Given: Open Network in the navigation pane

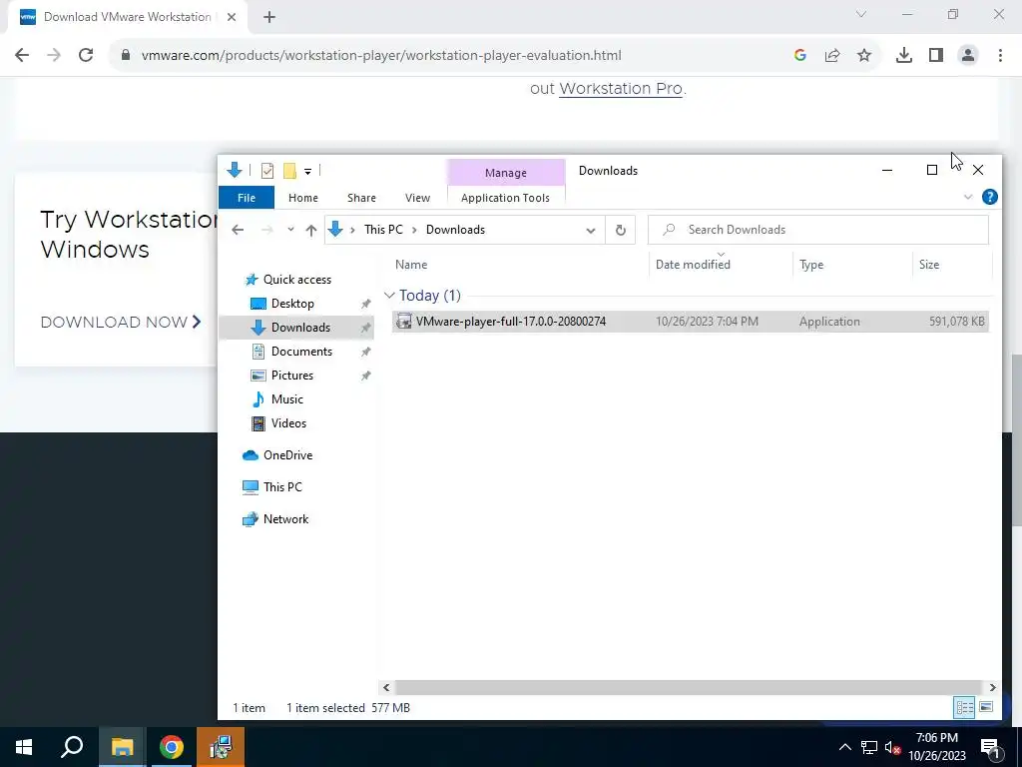Looking at the screenshot, I should [x=285, y=519].
